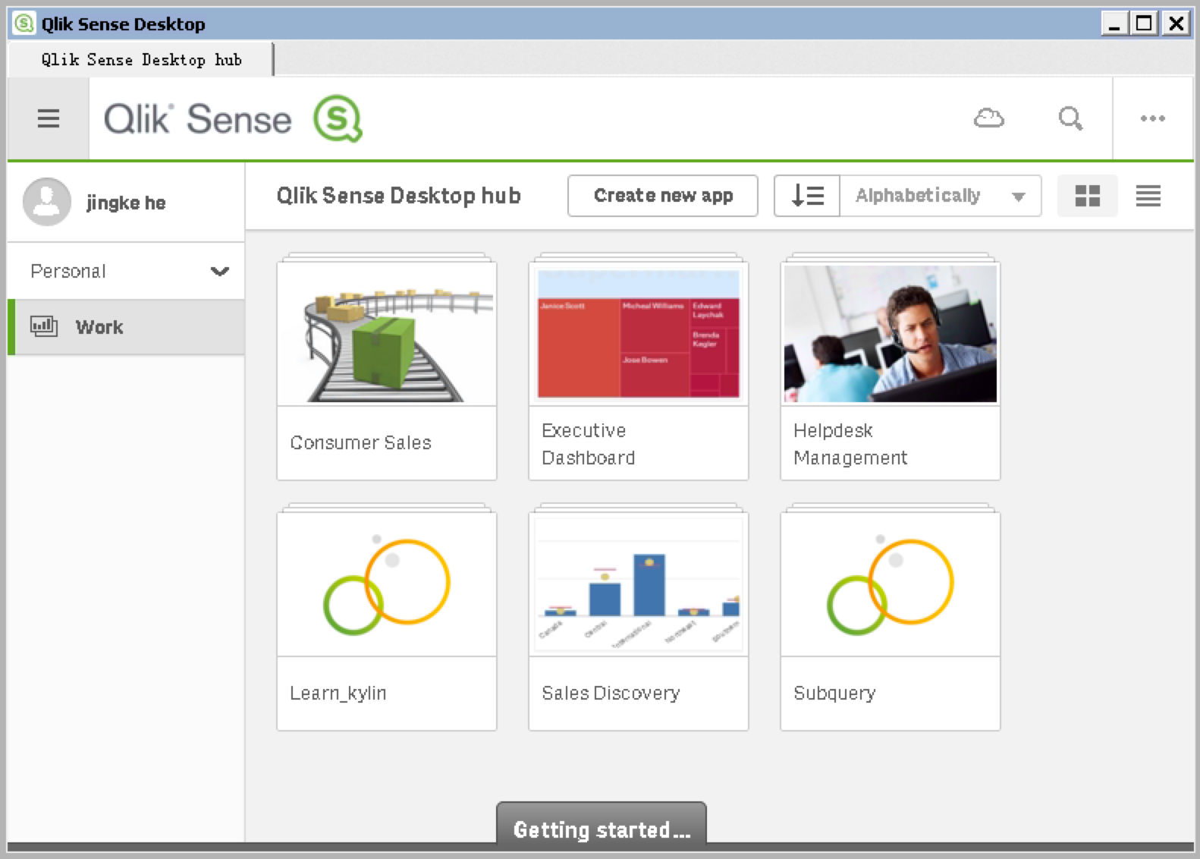Open the hamburger navigation menu
The width and height of the screenshot is (1200, 859).
[x=49, y=118]
